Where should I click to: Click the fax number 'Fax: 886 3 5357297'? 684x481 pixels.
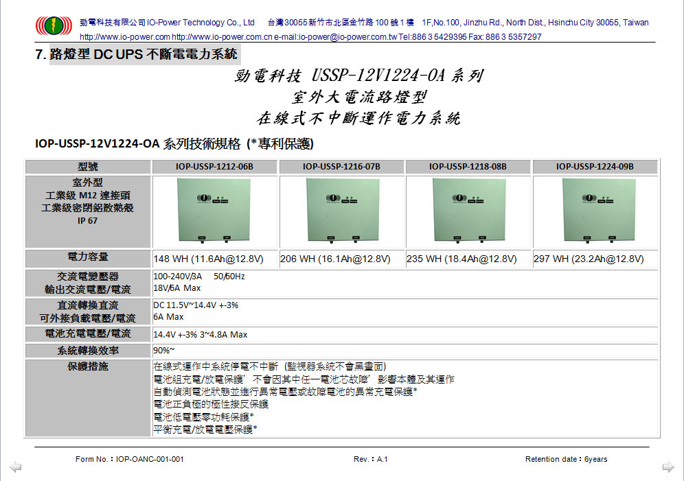coord(505,37)
